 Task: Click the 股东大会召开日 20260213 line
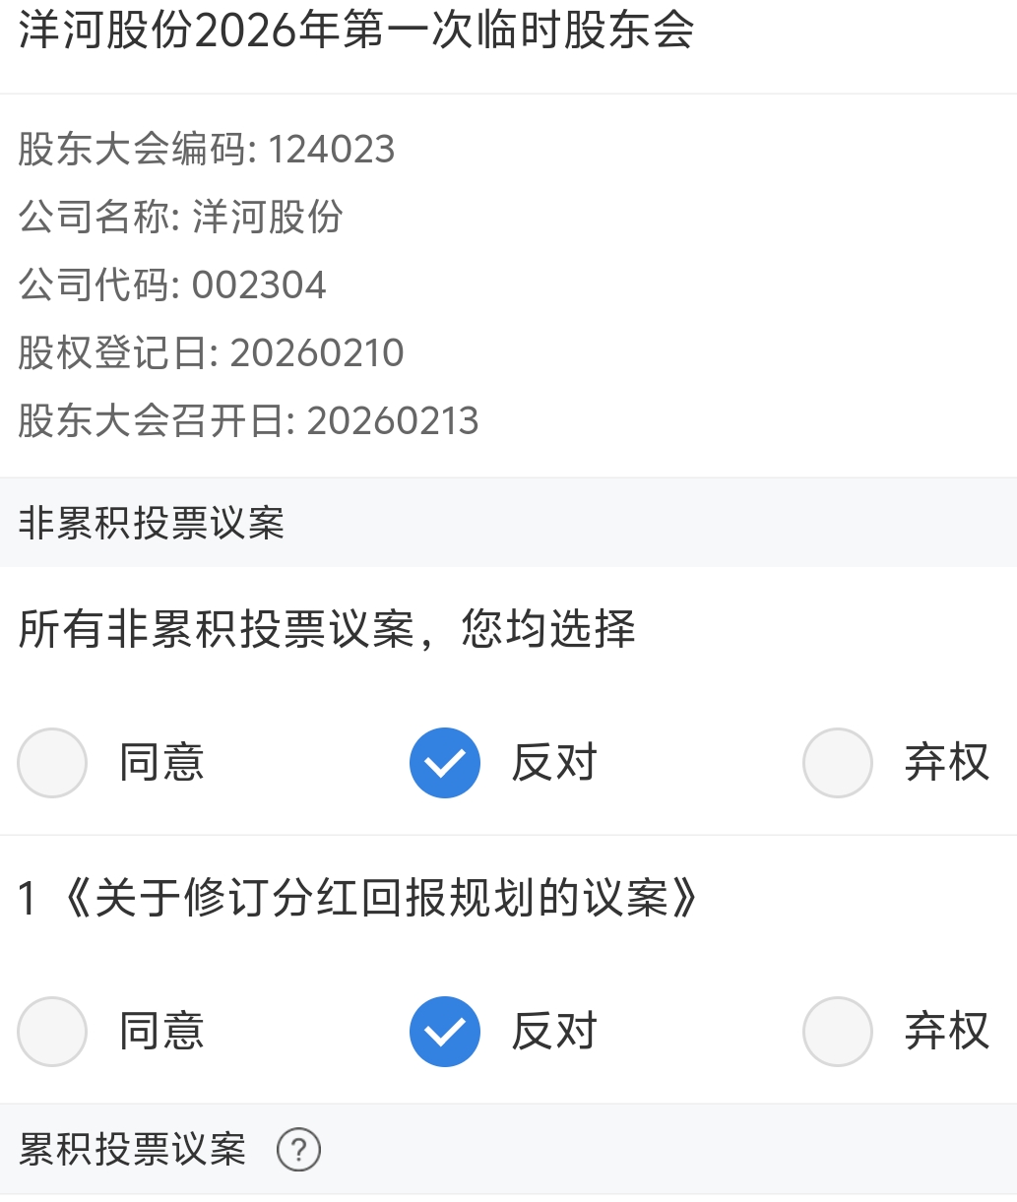248,421
